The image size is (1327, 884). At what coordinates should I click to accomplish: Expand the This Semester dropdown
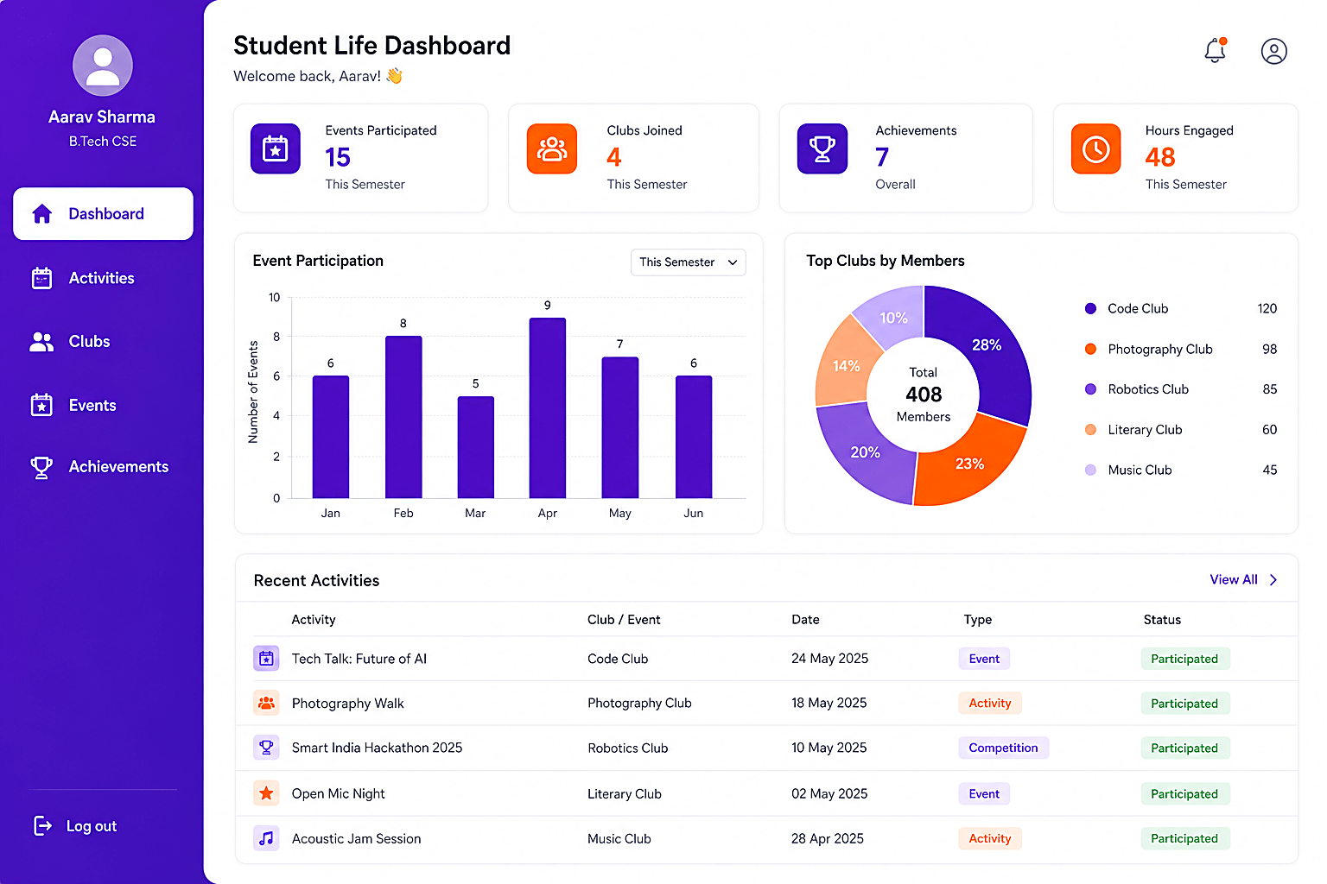point(689,262)
